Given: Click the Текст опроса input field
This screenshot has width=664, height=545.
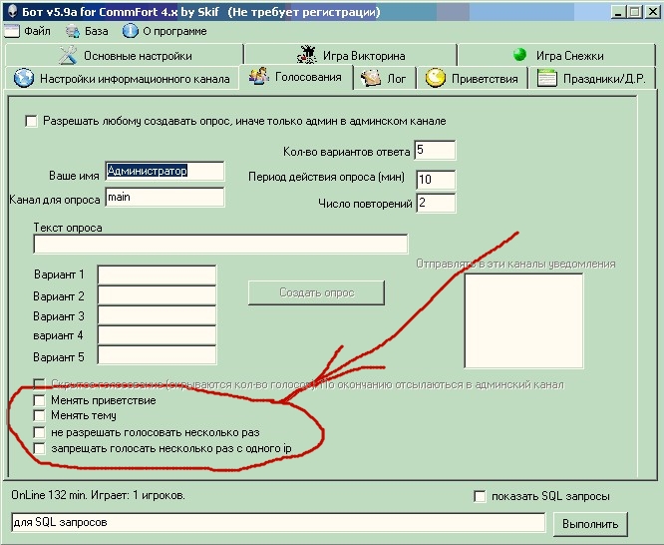Looking at the screenshot, I should coord(220,245).
